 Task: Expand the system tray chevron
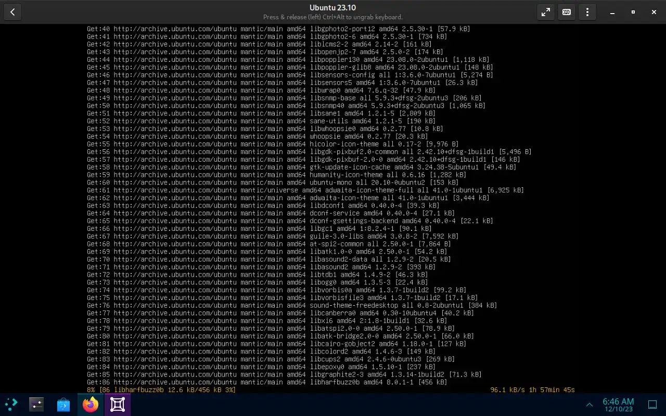[590, 405]
